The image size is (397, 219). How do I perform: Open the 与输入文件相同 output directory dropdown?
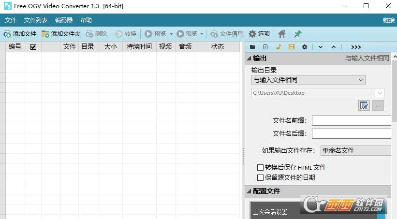(x=309, y=80)
